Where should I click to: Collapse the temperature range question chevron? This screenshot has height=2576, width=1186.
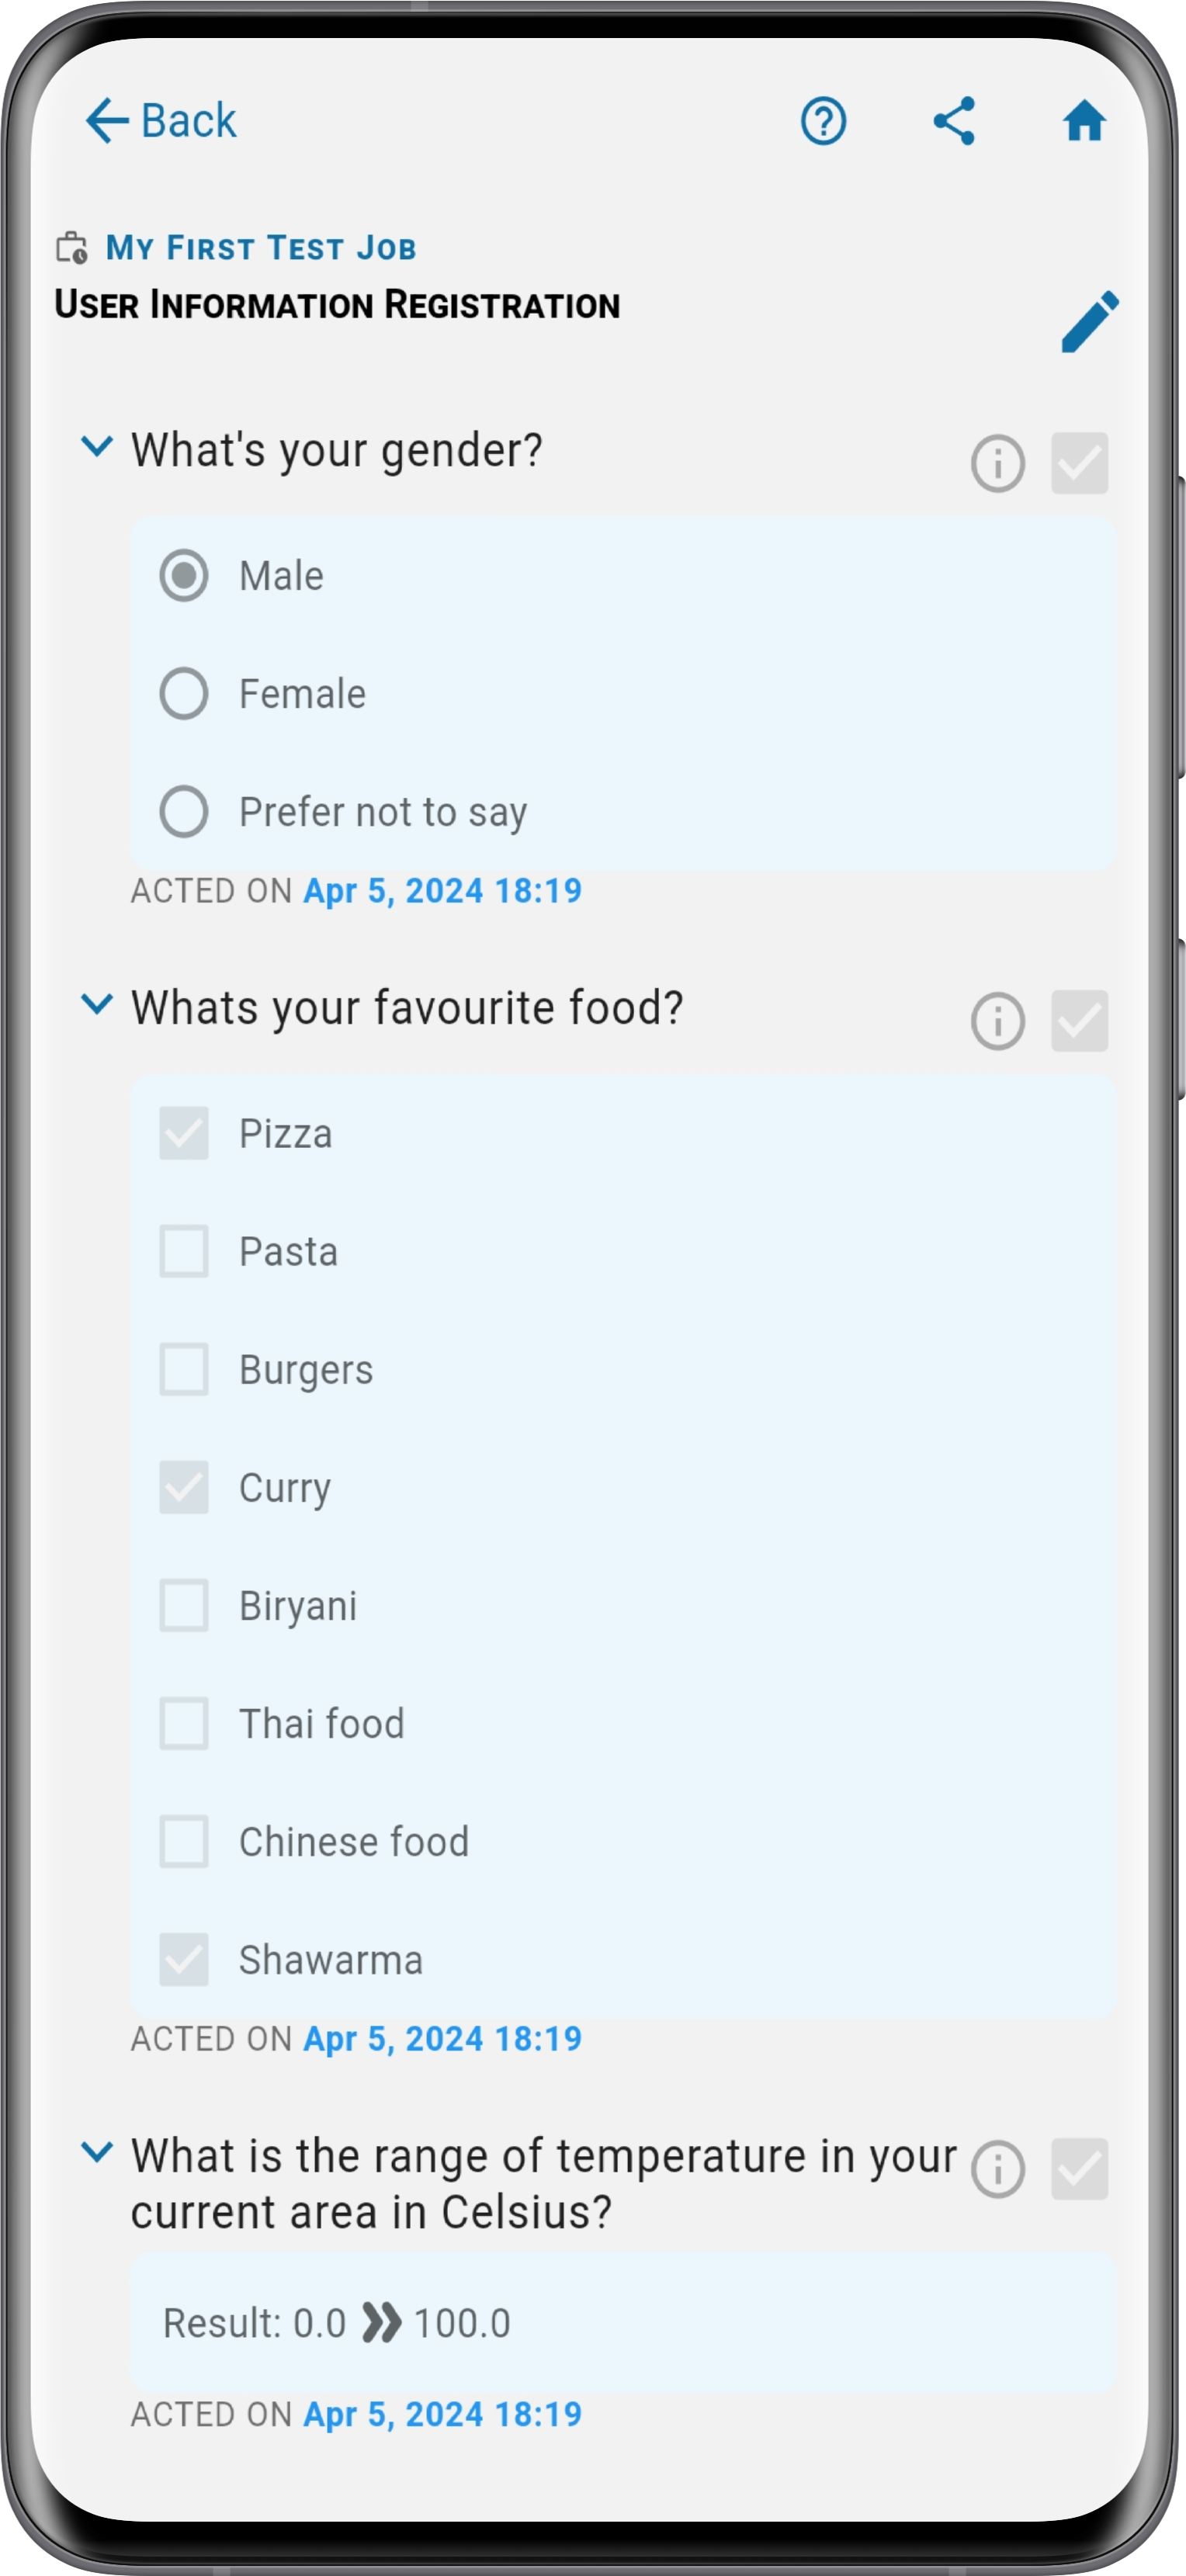coord(96,2152)
